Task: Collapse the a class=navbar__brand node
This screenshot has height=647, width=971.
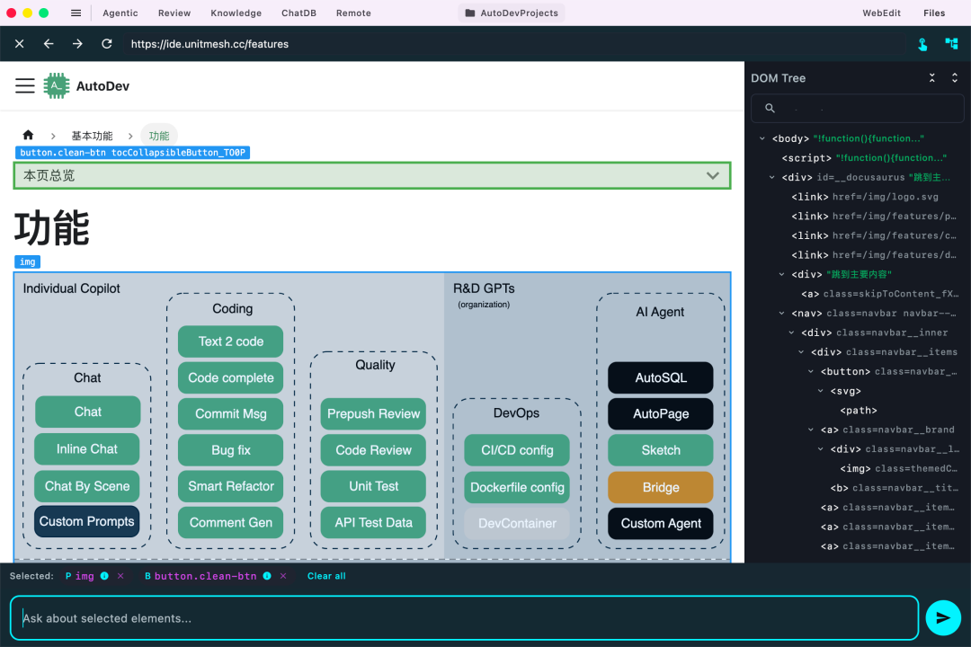Action: coord(811,430)
